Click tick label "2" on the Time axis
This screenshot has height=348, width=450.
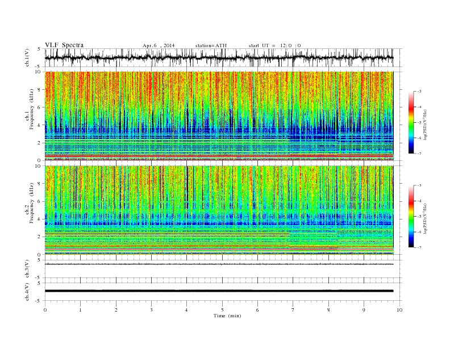116,310
